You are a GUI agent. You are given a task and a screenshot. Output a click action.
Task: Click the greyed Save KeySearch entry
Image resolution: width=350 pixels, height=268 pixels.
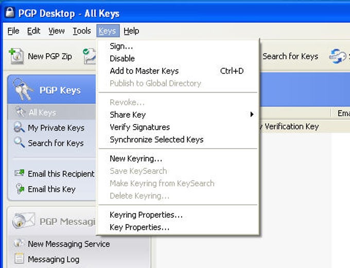[x=178, y=171]
